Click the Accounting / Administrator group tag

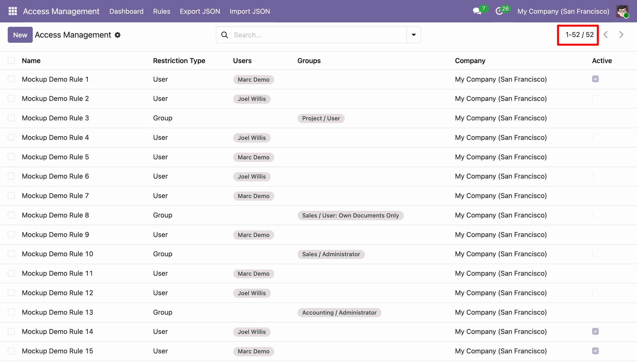[x=339, y=313]
